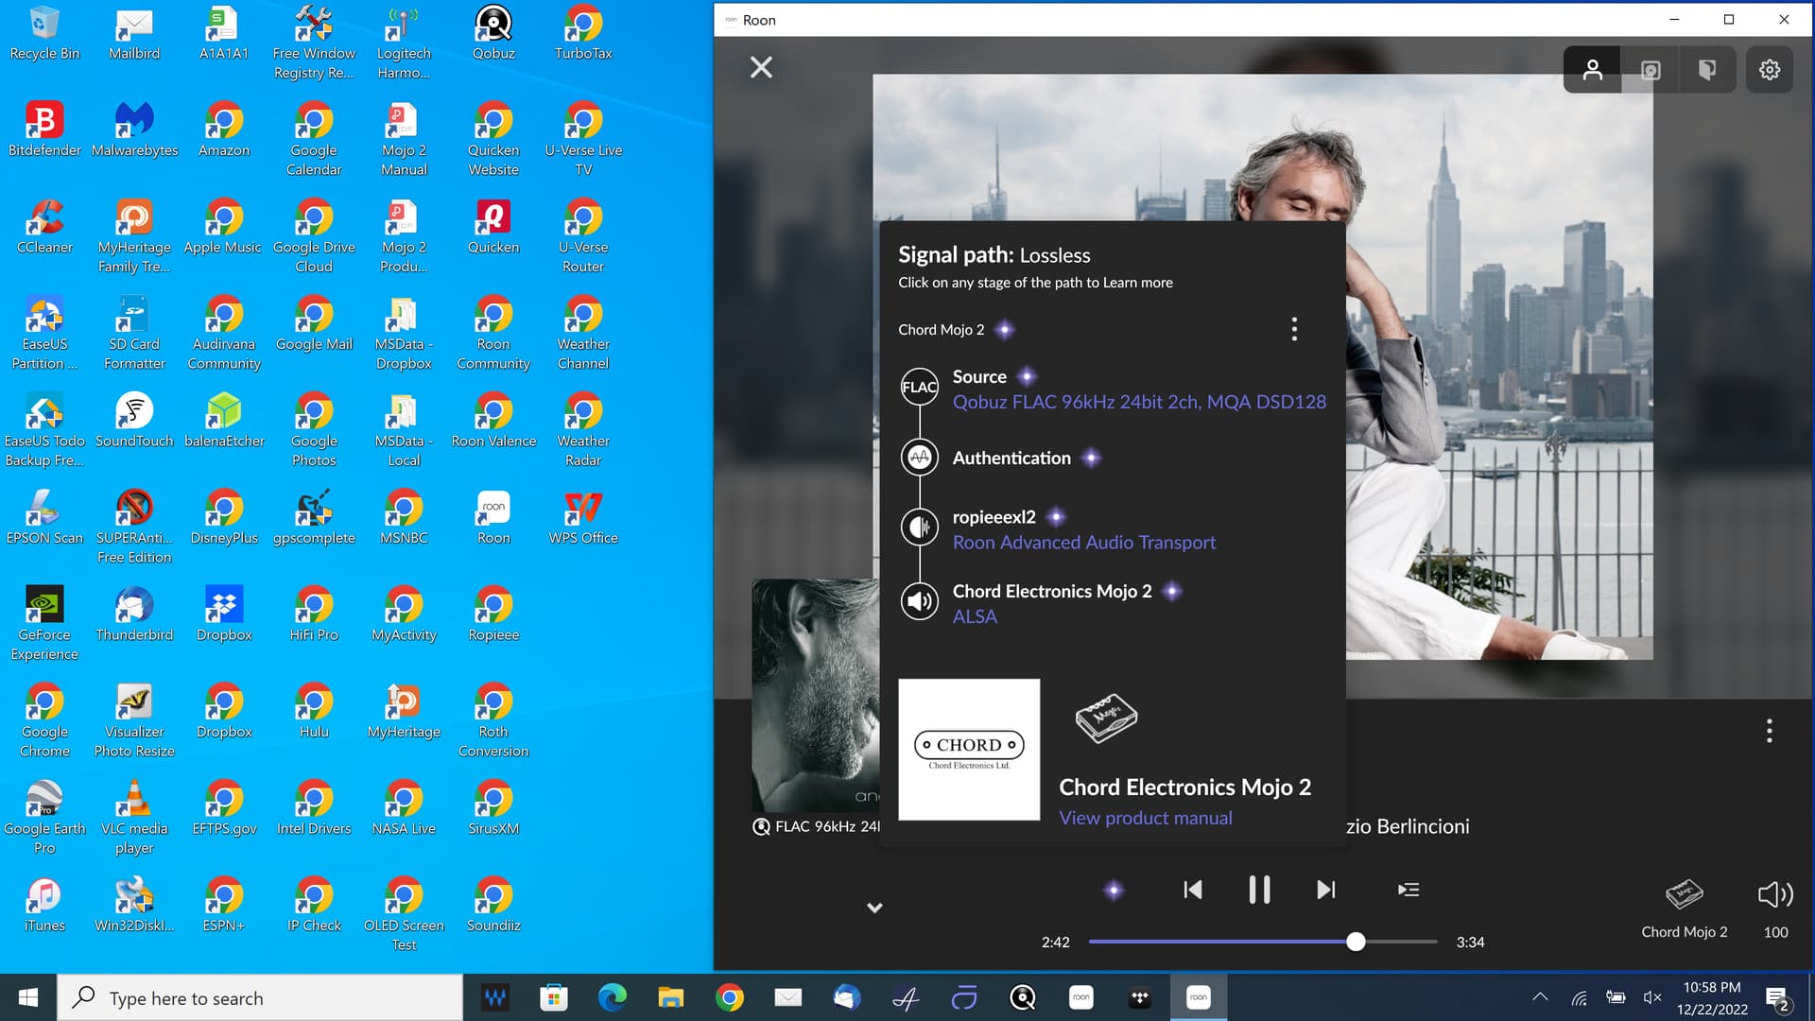Click the Chord Electronics logo thumbnail
The width and height of the screenshot is (1815, 1021).
point(969,750)
